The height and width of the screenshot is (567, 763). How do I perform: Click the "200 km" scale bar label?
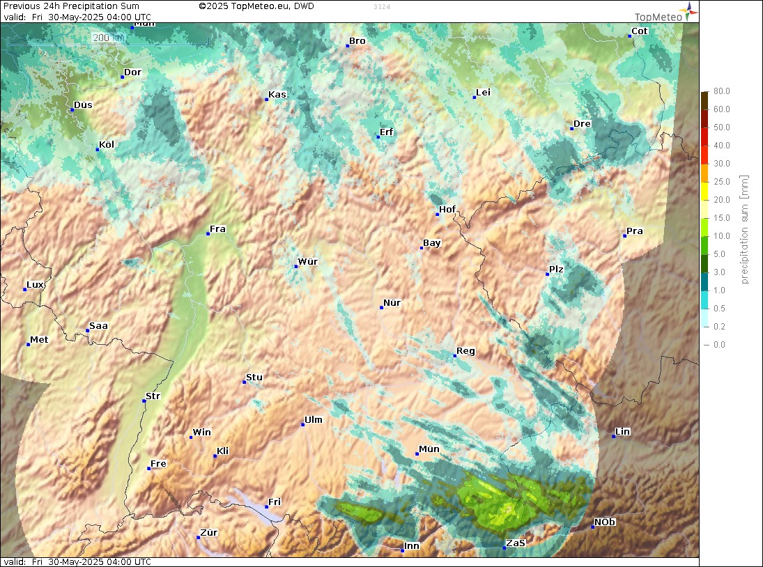coord(108,38)
